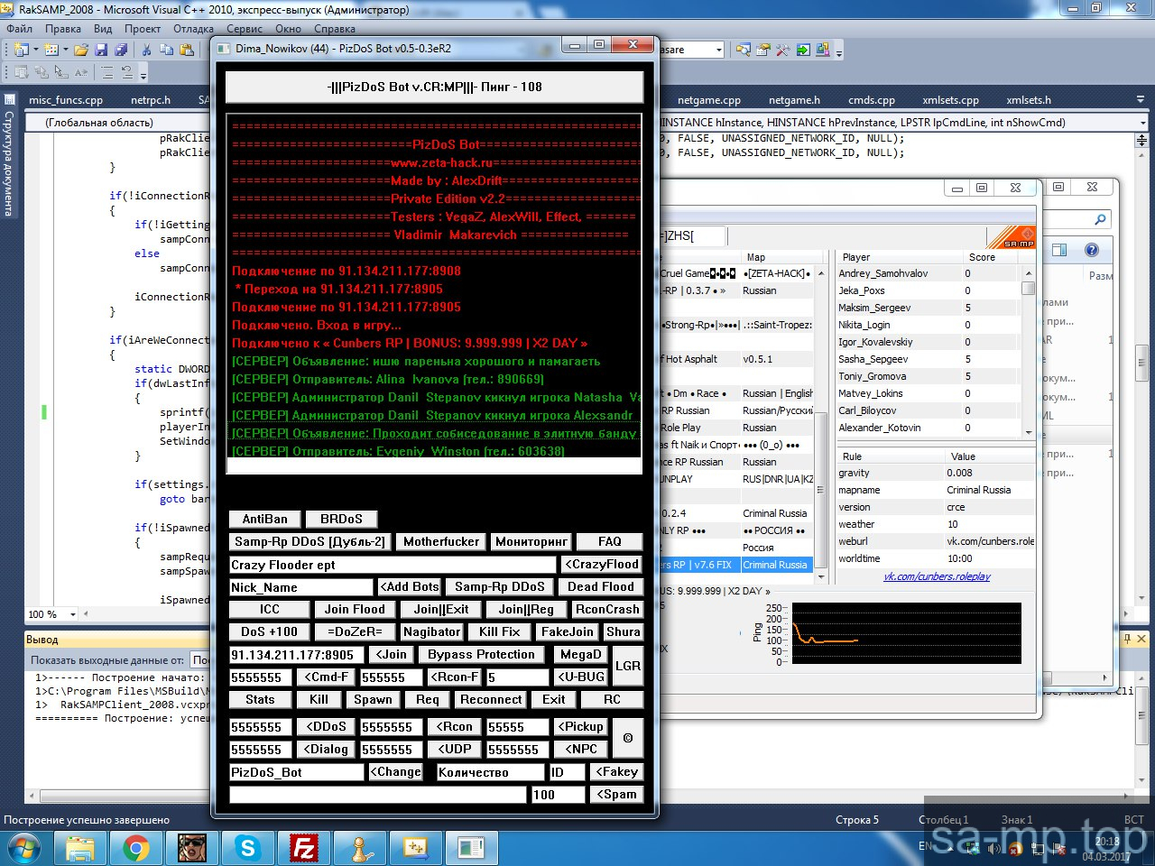Click the preview pane icon beside help
This screenshot has width=1155, height=866.
(1060, 250)
